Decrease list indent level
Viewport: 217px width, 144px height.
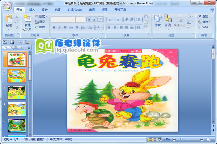[126, 19]
